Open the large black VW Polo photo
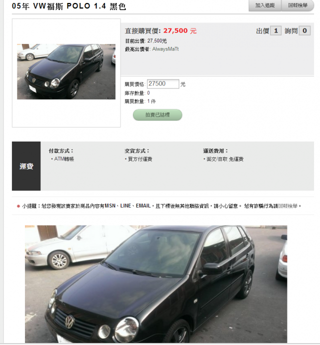320x345 pixels. pyautogui.click(x=156, y=284)
